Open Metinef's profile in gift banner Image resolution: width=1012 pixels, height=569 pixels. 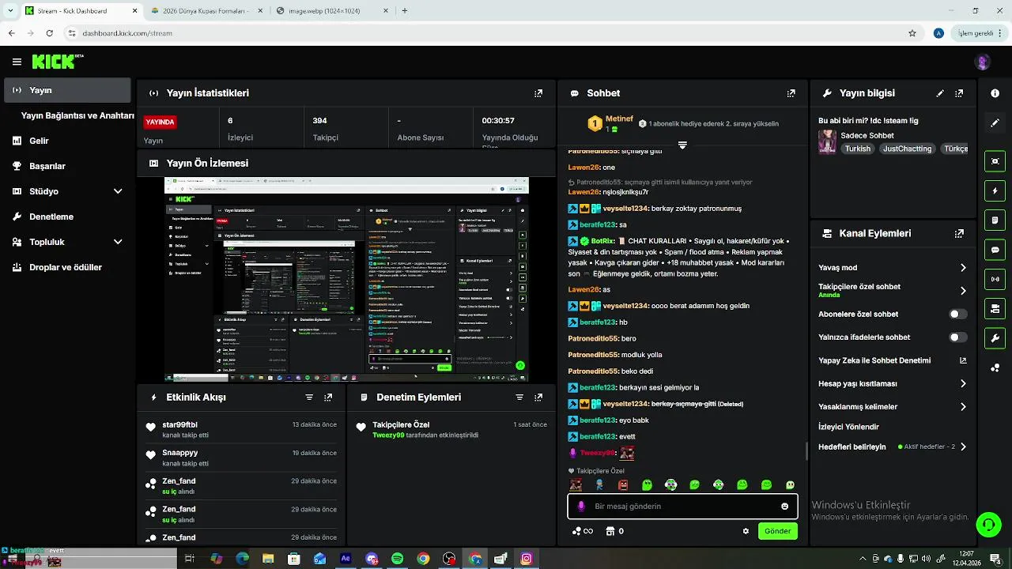pyautogui.click(x=619, y=119)
